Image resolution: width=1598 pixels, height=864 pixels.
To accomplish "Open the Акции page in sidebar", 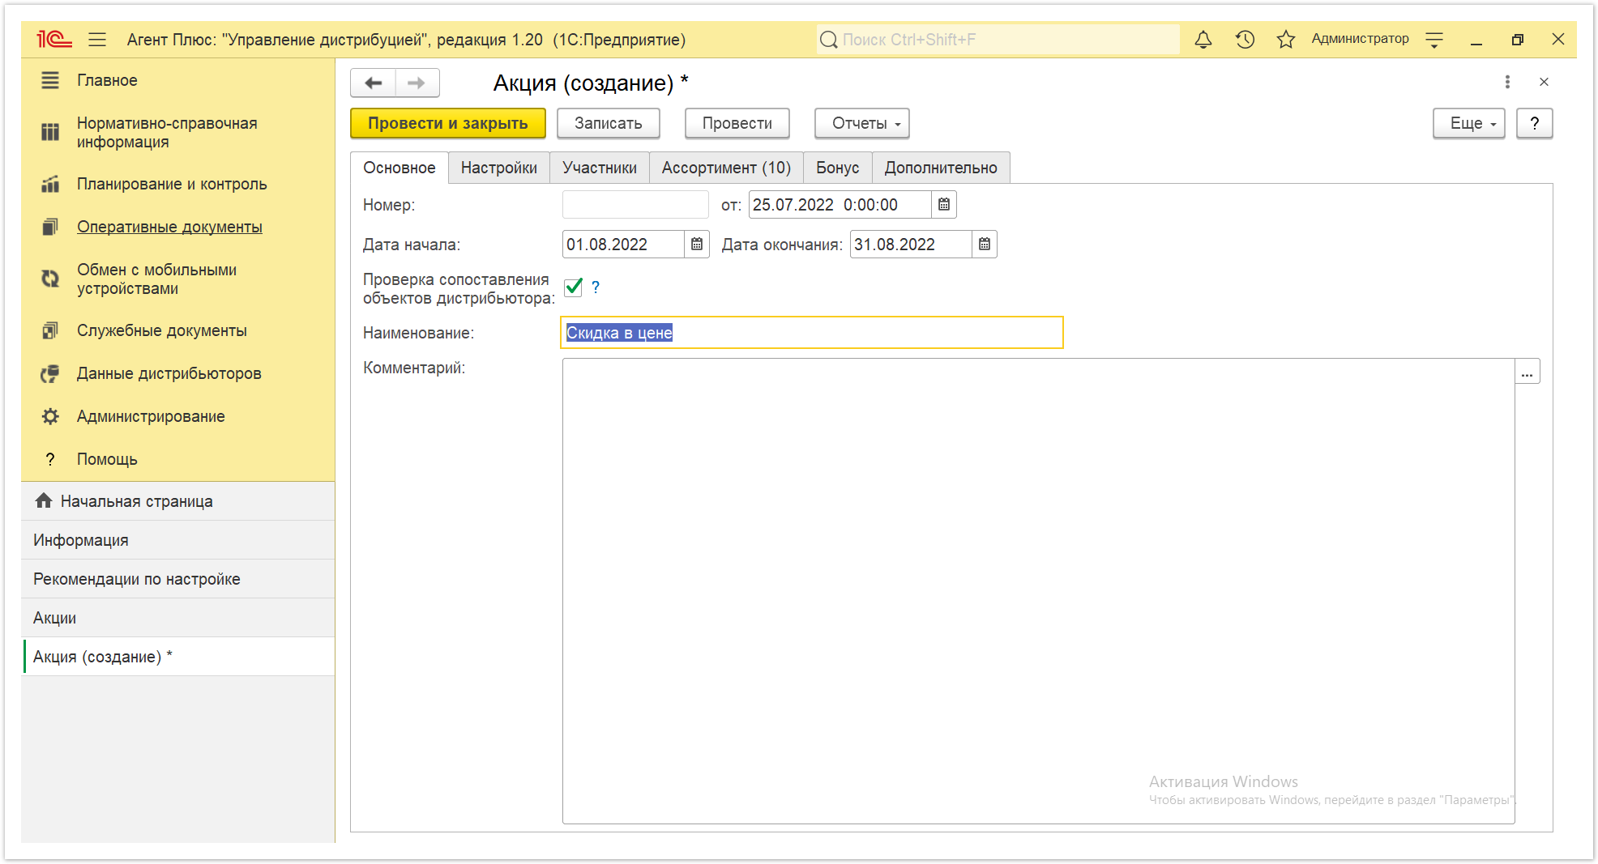I will click(178, 618).
